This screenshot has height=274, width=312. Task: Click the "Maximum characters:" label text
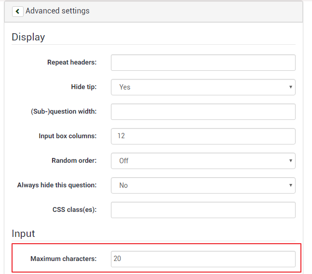click(63, 259)
